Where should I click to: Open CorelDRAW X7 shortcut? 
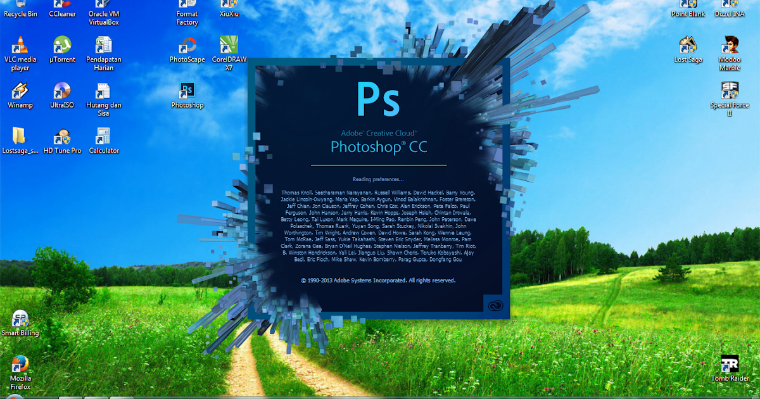click(229, 54)
